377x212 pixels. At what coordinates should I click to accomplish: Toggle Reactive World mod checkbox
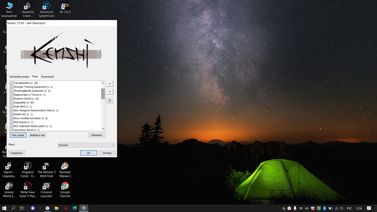(12, 99)
